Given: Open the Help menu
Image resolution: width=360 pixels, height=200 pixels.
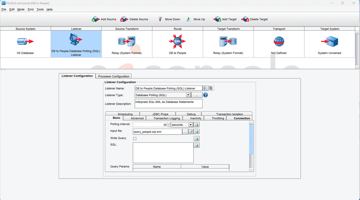Looking at the screenshot, I should pos(50,9).
